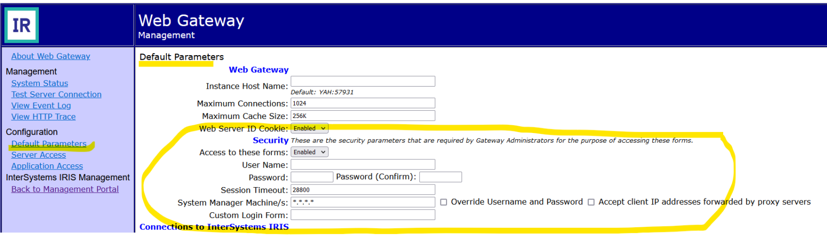Open the About Web Gateway link

[x=51, y=56]
